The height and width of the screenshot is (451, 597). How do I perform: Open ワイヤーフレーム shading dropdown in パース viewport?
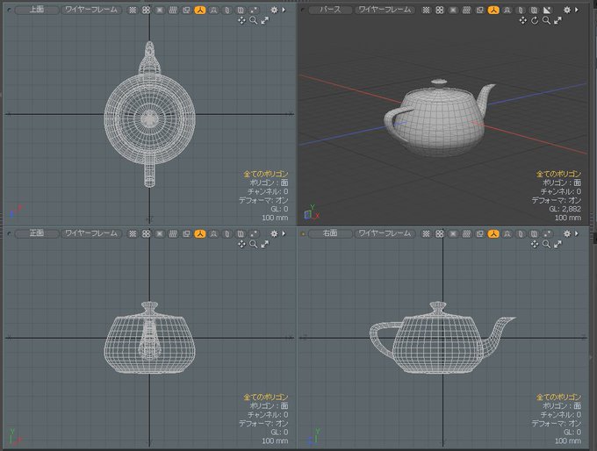click(385, 10)
